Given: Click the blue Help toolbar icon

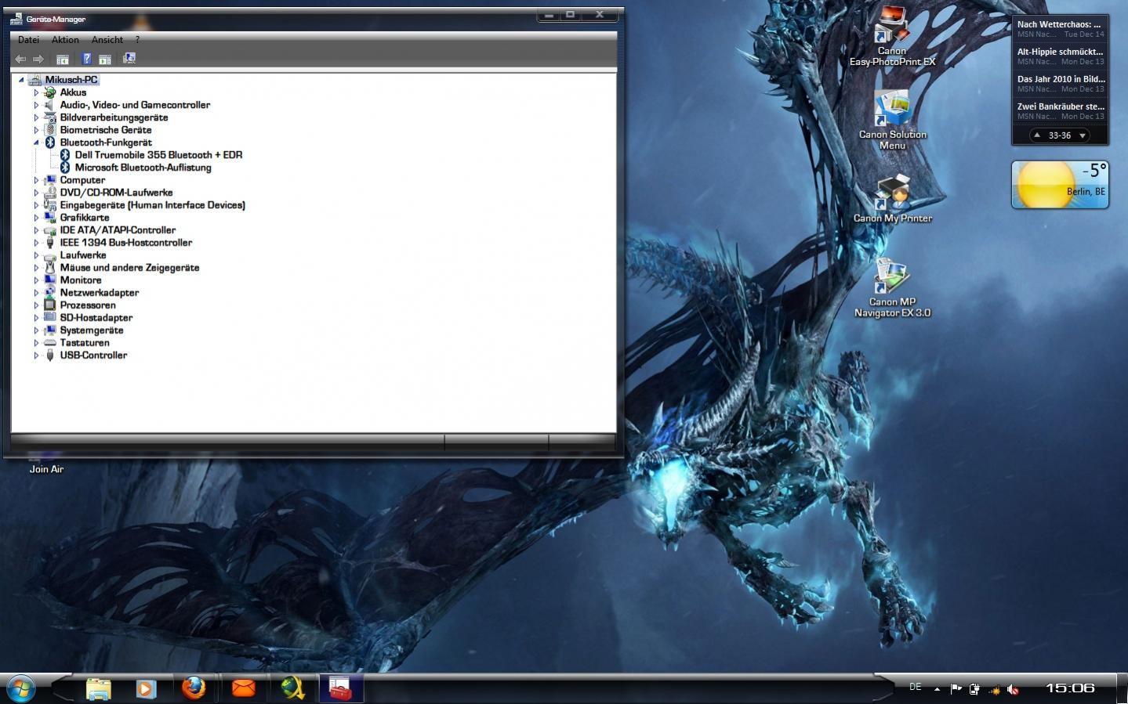Looking at the screenshot, I should (86, 59).
